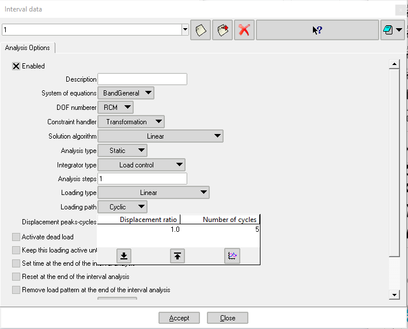Click the upload-arrow icon below the cycles table

click(177, 256)
